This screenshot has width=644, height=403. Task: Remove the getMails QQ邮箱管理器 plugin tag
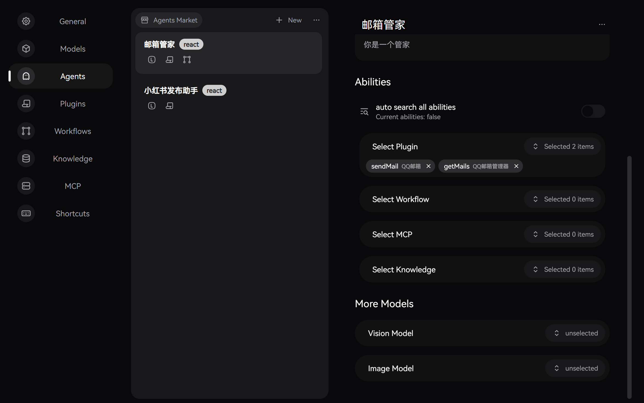coord(516,166)
